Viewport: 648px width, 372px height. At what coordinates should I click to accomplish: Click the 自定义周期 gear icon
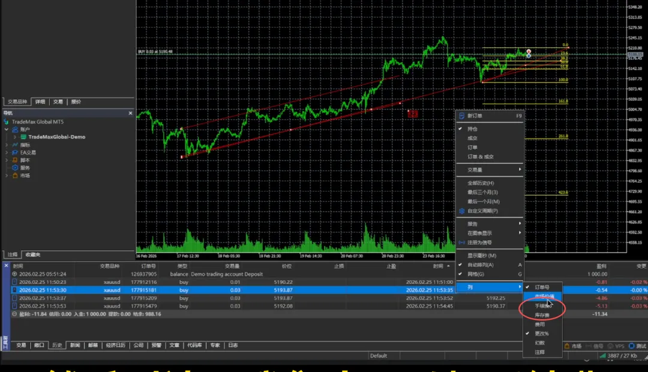point(461,211)
